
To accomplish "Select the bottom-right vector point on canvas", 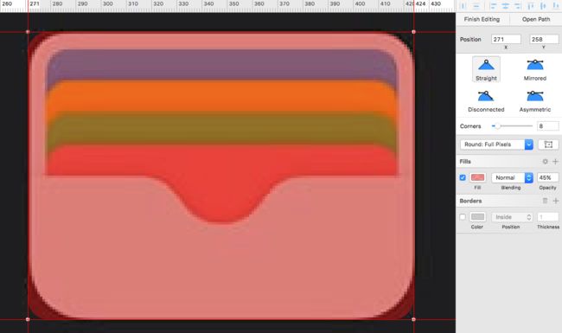I will 413,319.
